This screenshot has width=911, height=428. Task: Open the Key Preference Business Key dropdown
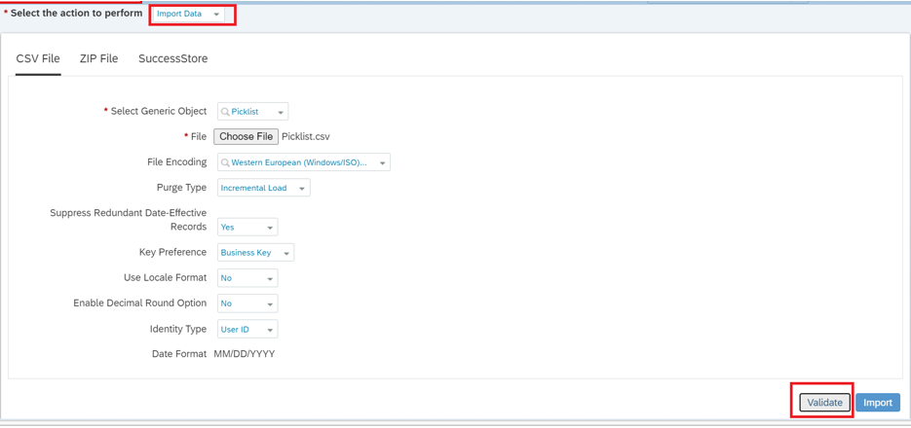255,253
